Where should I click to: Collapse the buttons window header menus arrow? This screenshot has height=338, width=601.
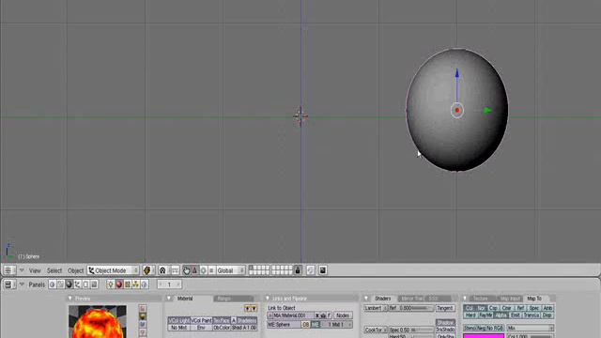[22, 284]
